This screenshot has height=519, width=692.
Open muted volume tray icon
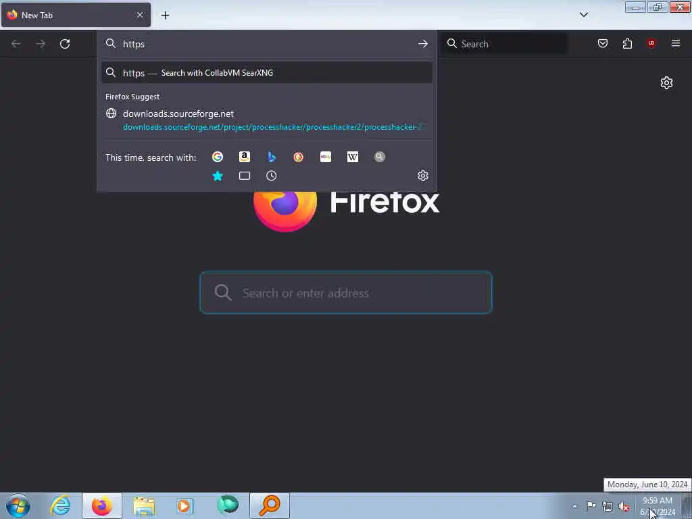point(624,507)
